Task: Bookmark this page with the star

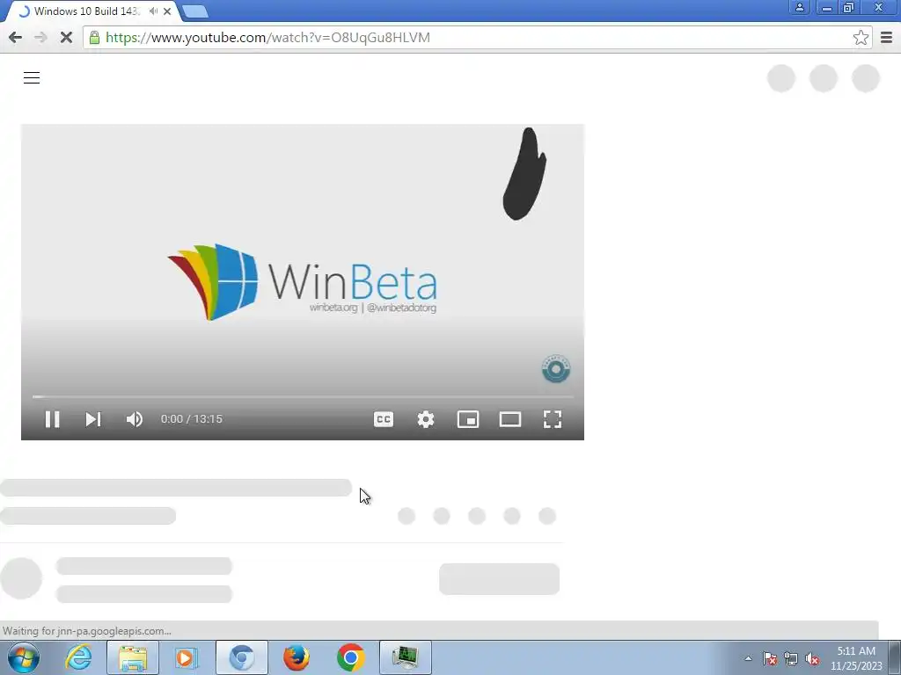Action: (x=861, y=37)
